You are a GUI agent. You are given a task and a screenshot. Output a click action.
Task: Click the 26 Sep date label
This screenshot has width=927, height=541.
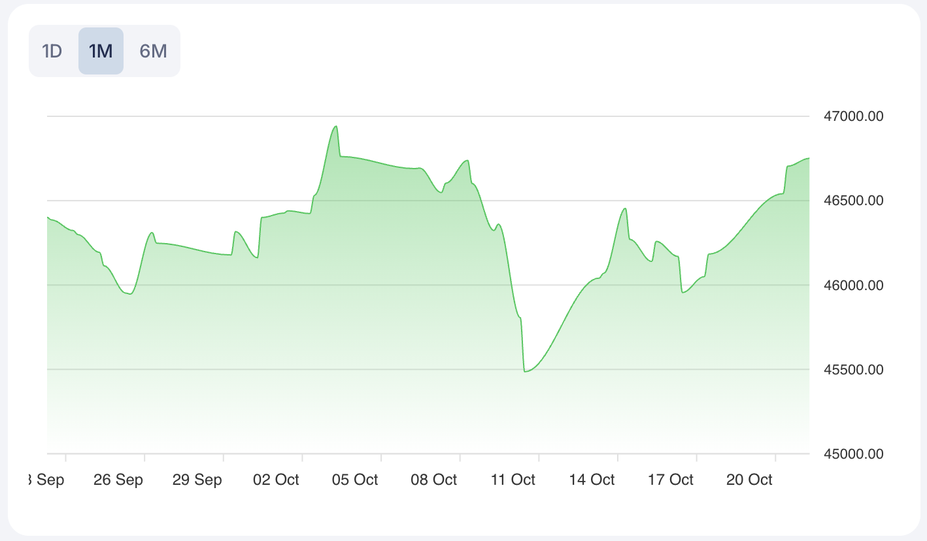pos(118,480)
